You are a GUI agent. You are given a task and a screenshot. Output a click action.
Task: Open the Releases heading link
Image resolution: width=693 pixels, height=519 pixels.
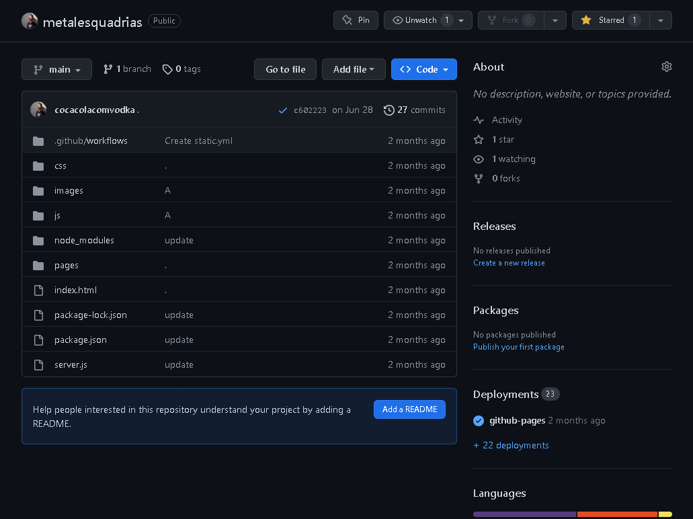(494, 227)
